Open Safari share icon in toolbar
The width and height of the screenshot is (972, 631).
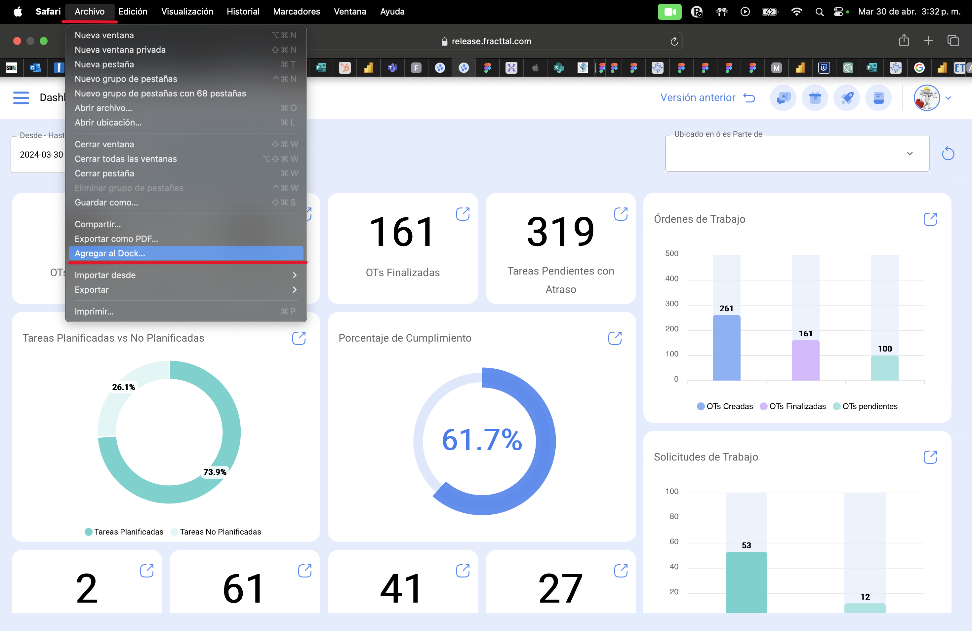904,41
